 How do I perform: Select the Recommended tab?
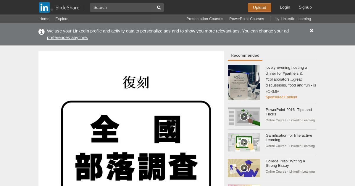(245, 56)
